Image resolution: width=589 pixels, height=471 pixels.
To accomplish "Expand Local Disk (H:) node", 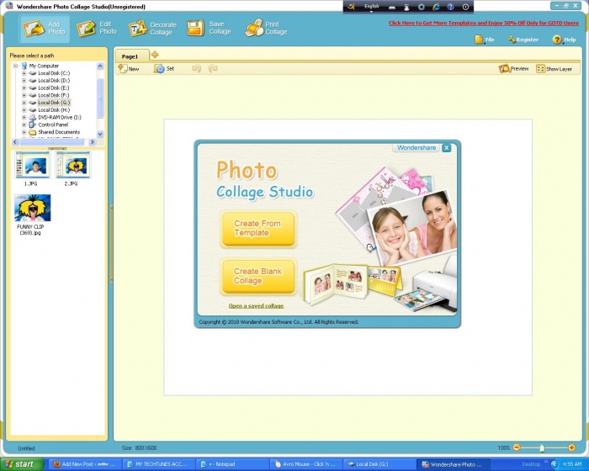I will 24,109.
